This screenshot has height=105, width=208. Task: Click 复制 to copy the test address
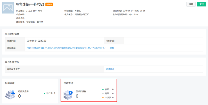coord(112,48)
